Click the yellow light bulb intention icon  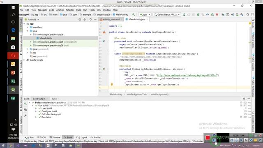(x=112, y=84)
